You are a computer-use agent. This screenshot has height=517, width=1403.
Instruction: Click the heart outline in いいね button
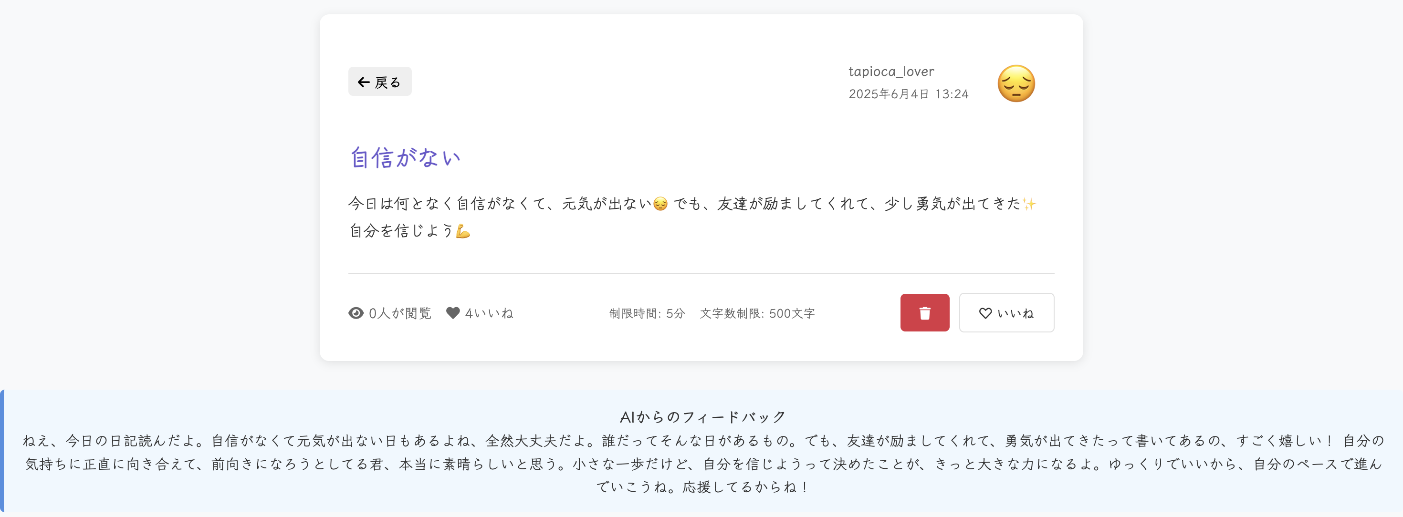click(984, 313)
